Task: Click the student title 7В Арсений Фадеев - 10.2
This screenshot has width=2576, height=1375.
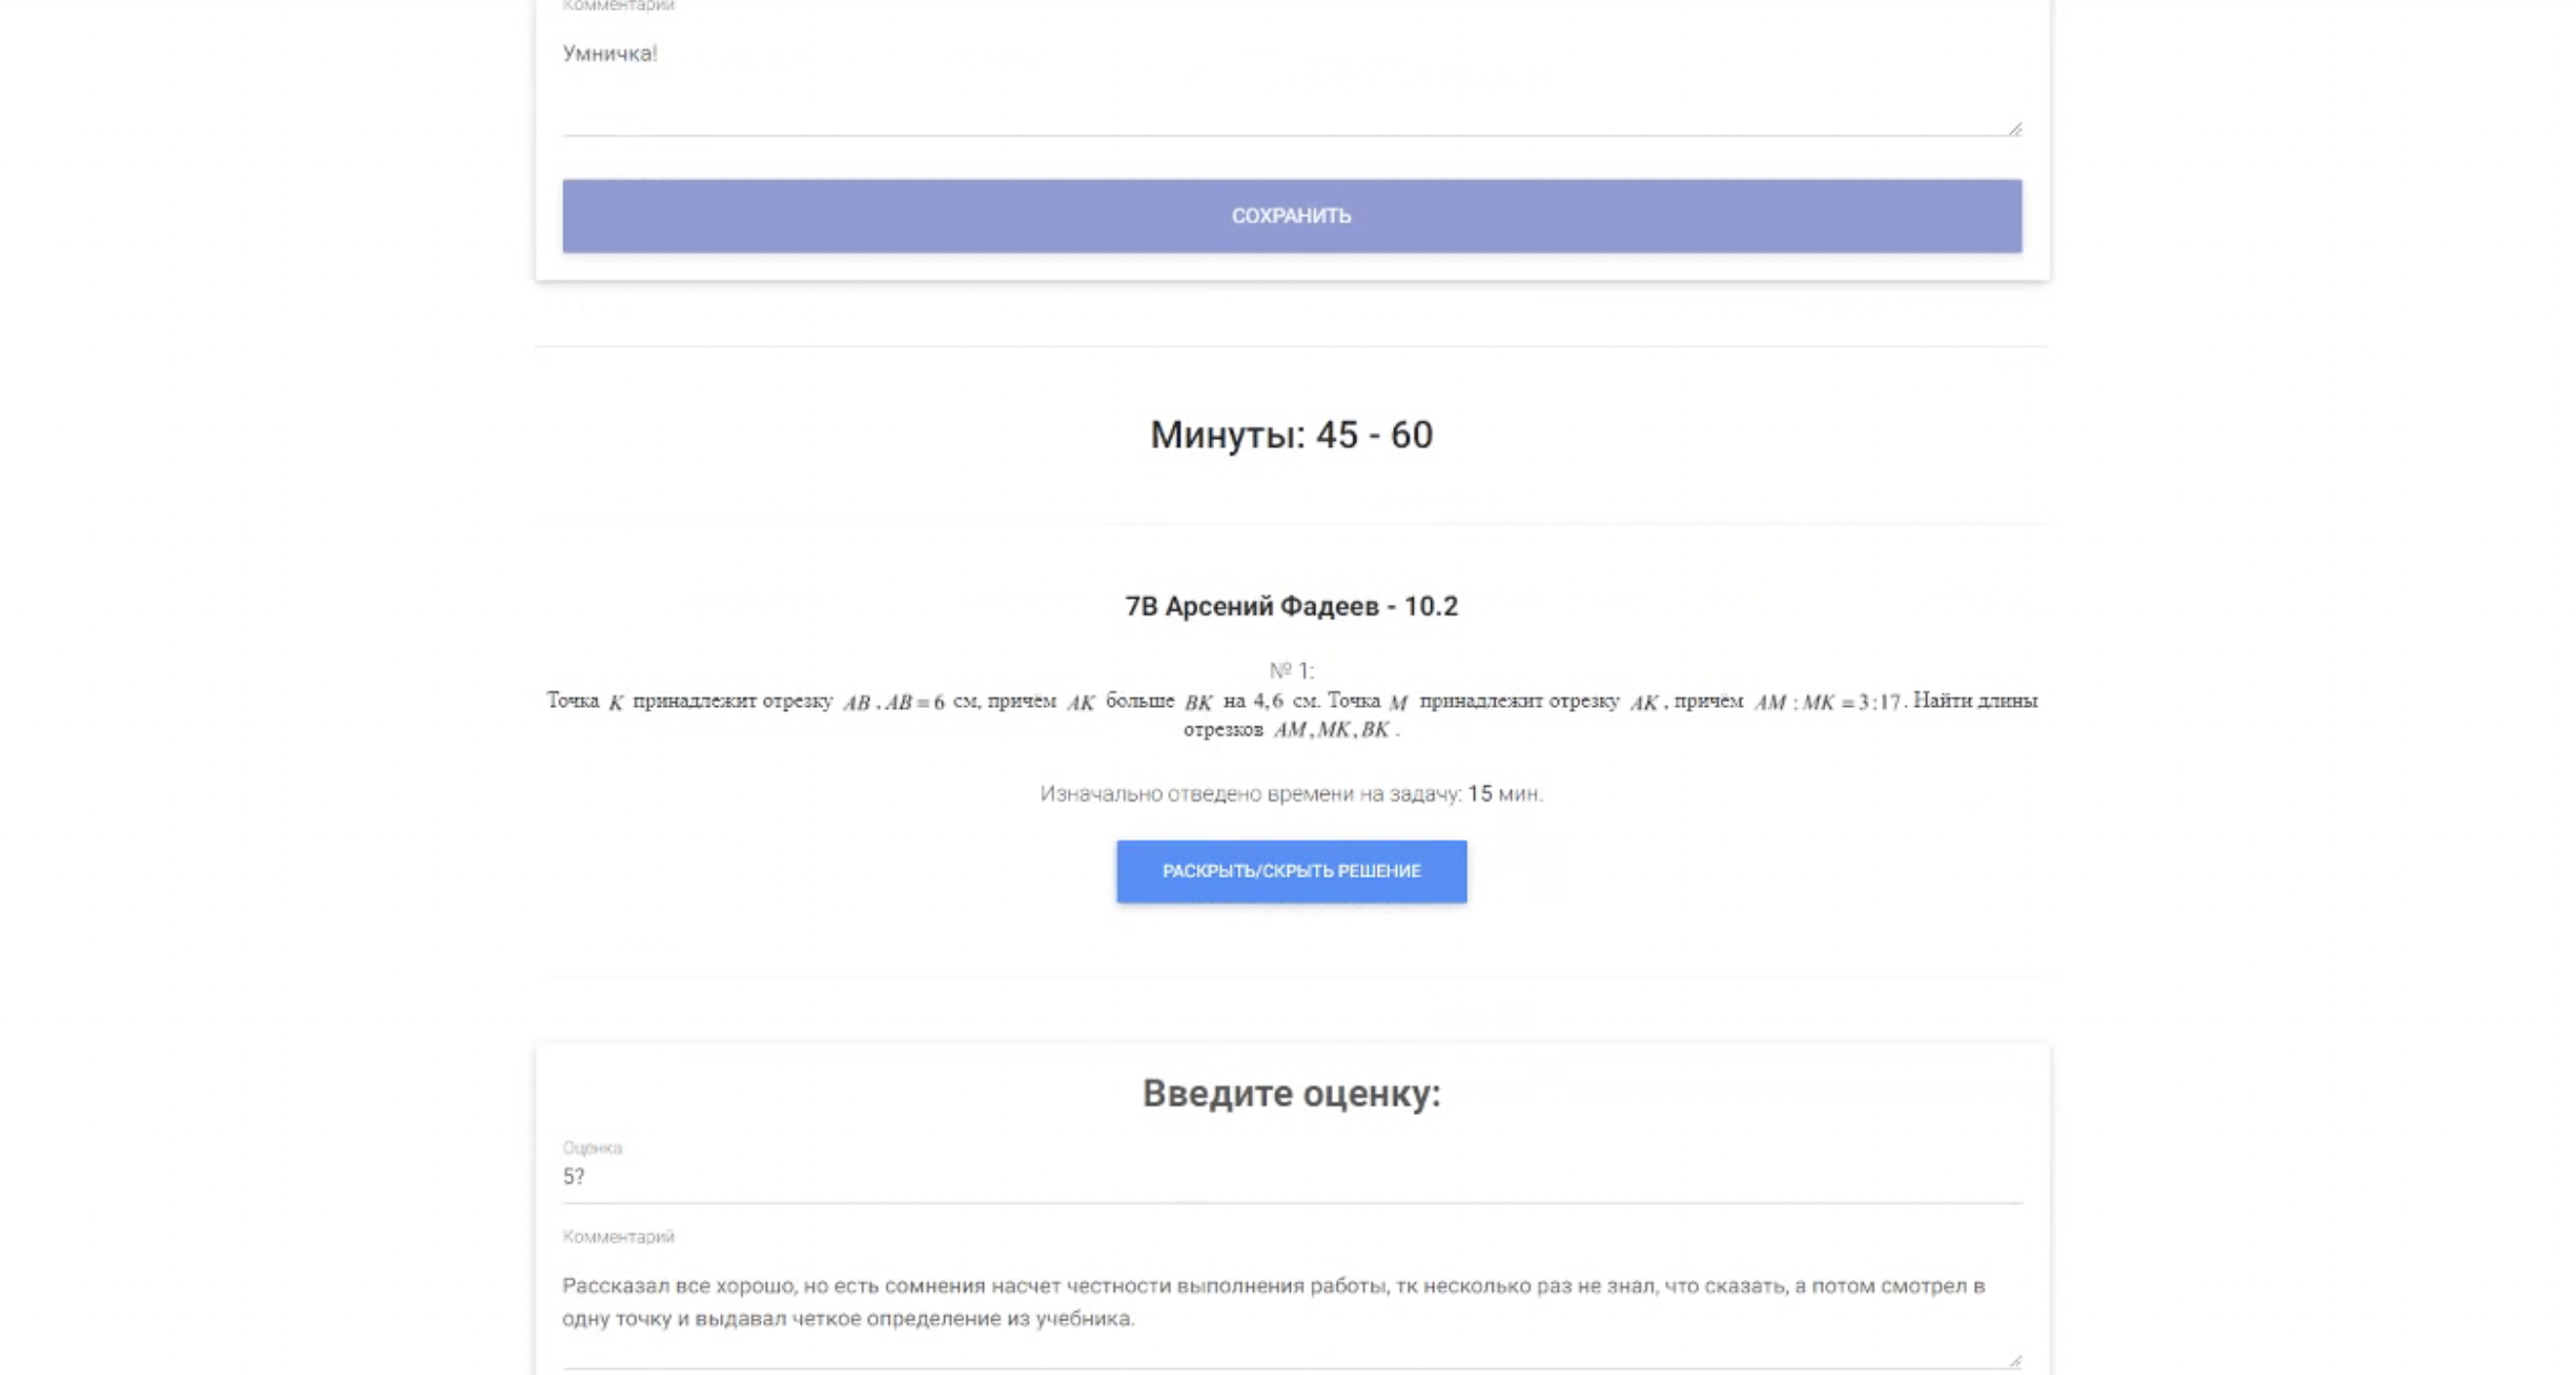Action: 1291,607
